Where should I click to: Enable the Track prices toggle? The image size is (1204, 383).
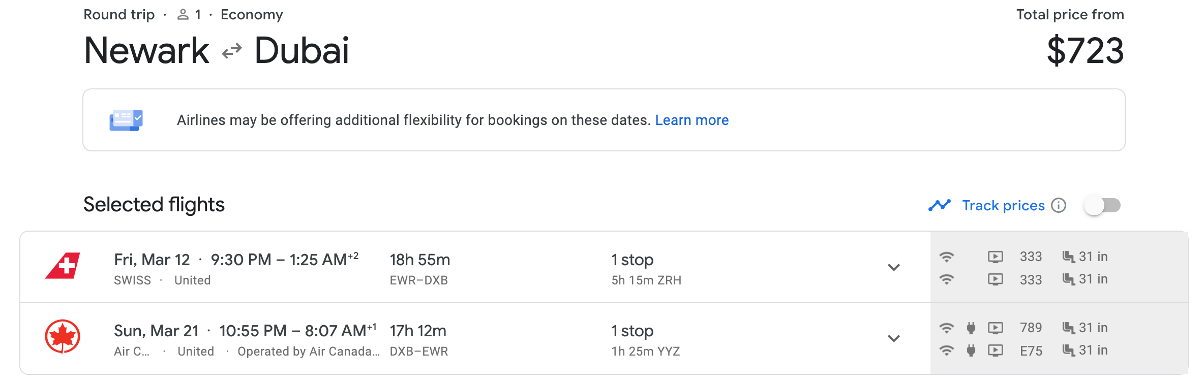point(1102,205)
